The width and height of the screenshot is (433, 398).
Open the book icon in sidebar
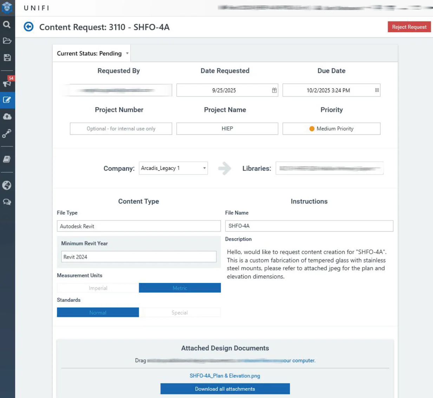click(x=7, y=159)
